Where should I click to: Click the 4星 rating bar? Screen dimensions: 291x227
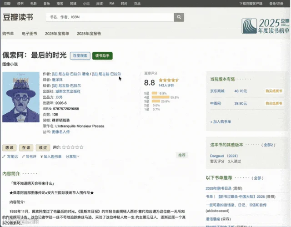coord(161,97)
